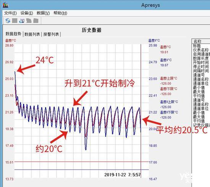The width and height of the screenshot is (210, 187).
Task: Click the grayed-out folder toolbar icon
Action: coord(36,21)
